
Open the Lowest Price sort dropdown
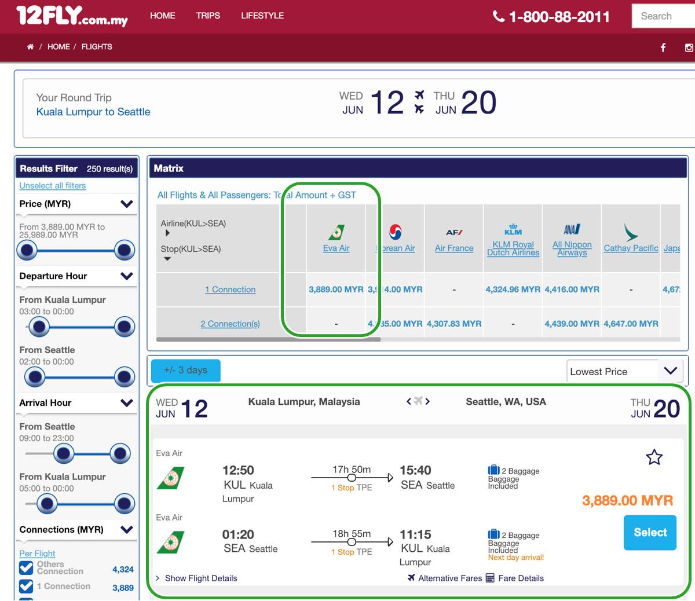click(x=624, y=371)
